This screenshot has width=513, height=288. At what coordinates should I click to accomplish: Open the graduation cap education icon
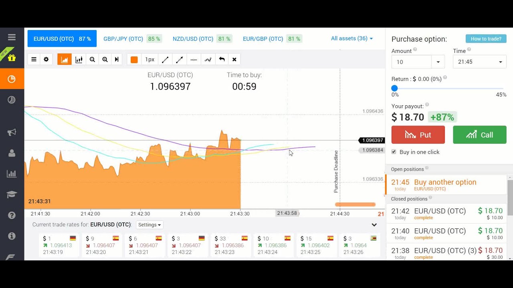point(12,194)
